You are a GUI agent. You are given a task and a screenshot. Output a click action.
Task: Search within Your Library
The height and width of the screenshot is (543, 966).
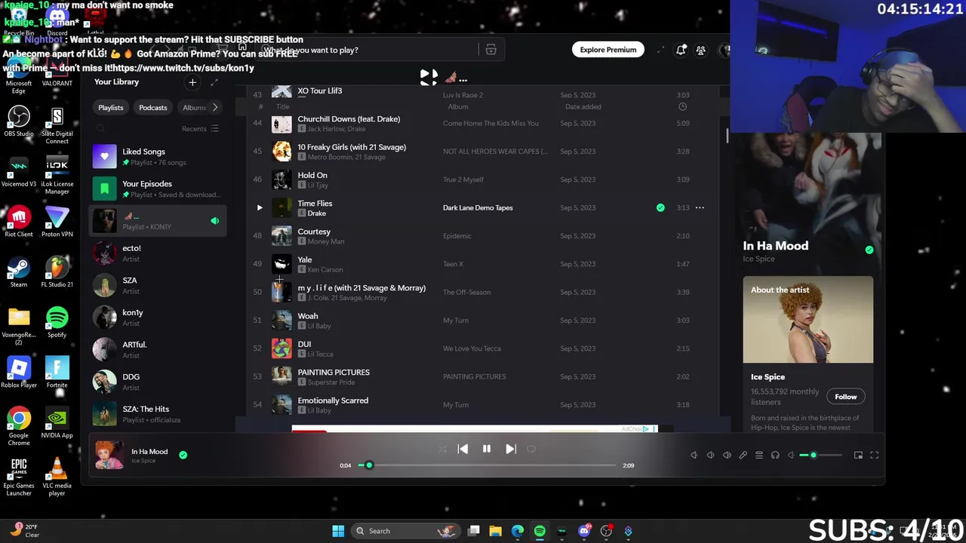[100, 129]
